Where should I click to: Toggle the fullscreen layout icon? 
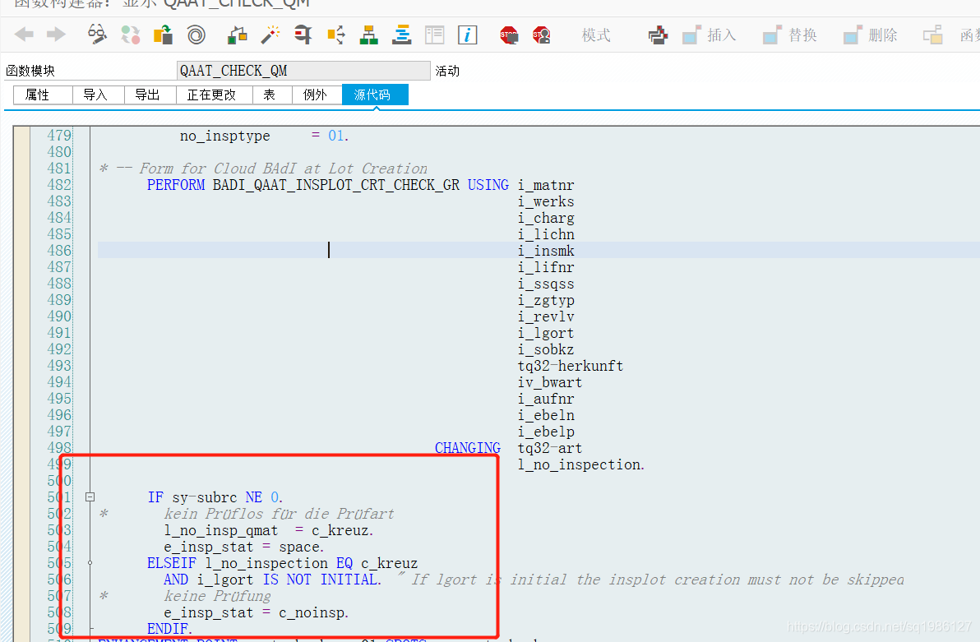434,35
